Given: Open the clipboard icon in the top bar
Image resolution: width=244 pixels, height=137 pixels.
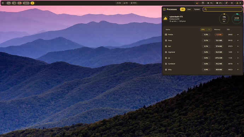Looking at the screenshot, I should click(203, 3).
